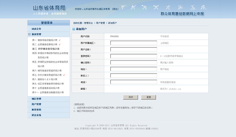This screenshot has width=236, height=137.
Task: Click the 退出 link in the header
Action: 115,9
